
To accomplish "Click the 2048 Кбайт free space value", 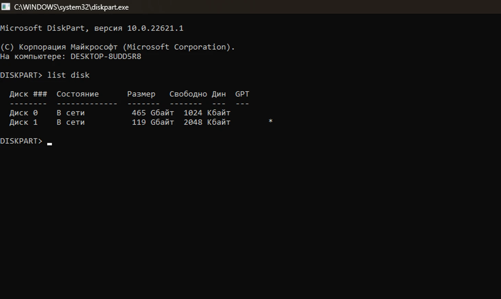I will tap(207, 122).
